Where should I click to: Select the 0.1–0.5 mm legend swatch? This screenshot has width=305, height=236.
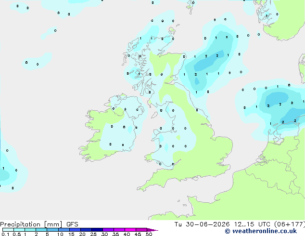pyautogui.click(x=8, y=230)
